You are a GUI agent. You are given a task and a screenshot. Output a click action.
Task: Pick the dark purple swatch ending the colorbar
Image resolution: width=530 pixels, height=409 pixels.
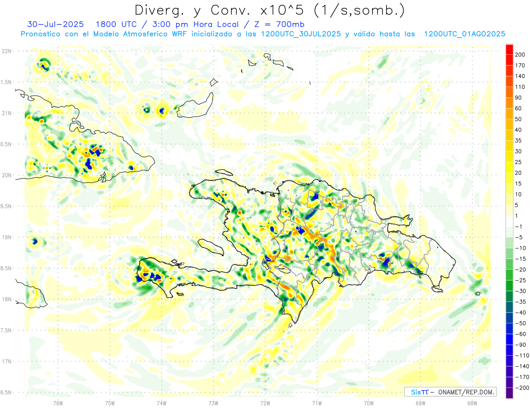509,393
